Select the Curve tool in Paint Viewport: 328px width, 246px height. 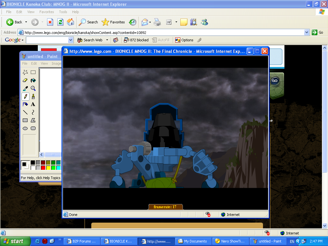click(33, 112)
